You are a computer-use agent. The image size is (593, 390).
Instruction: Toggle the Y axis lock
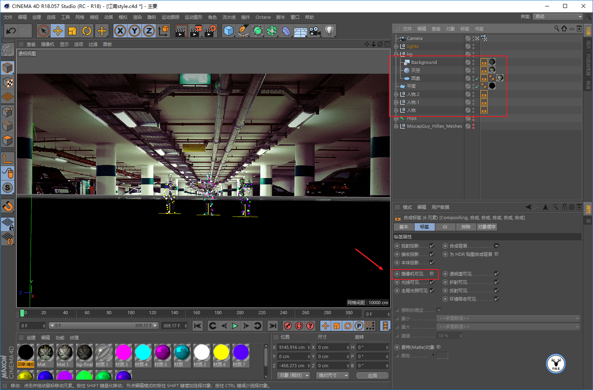click(x=135, y=31)
